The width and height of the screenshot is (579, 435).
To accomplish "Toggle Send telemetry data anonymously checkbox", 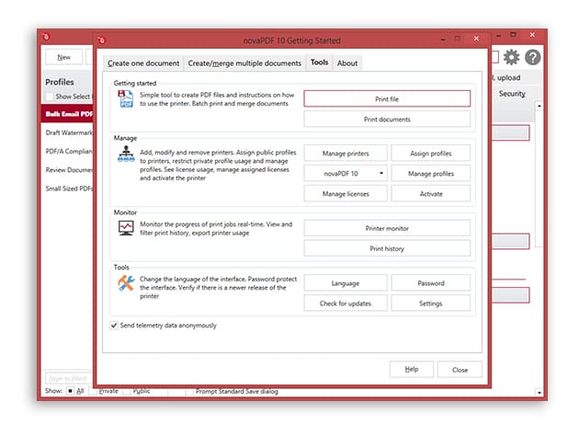I will click(114, 326).
